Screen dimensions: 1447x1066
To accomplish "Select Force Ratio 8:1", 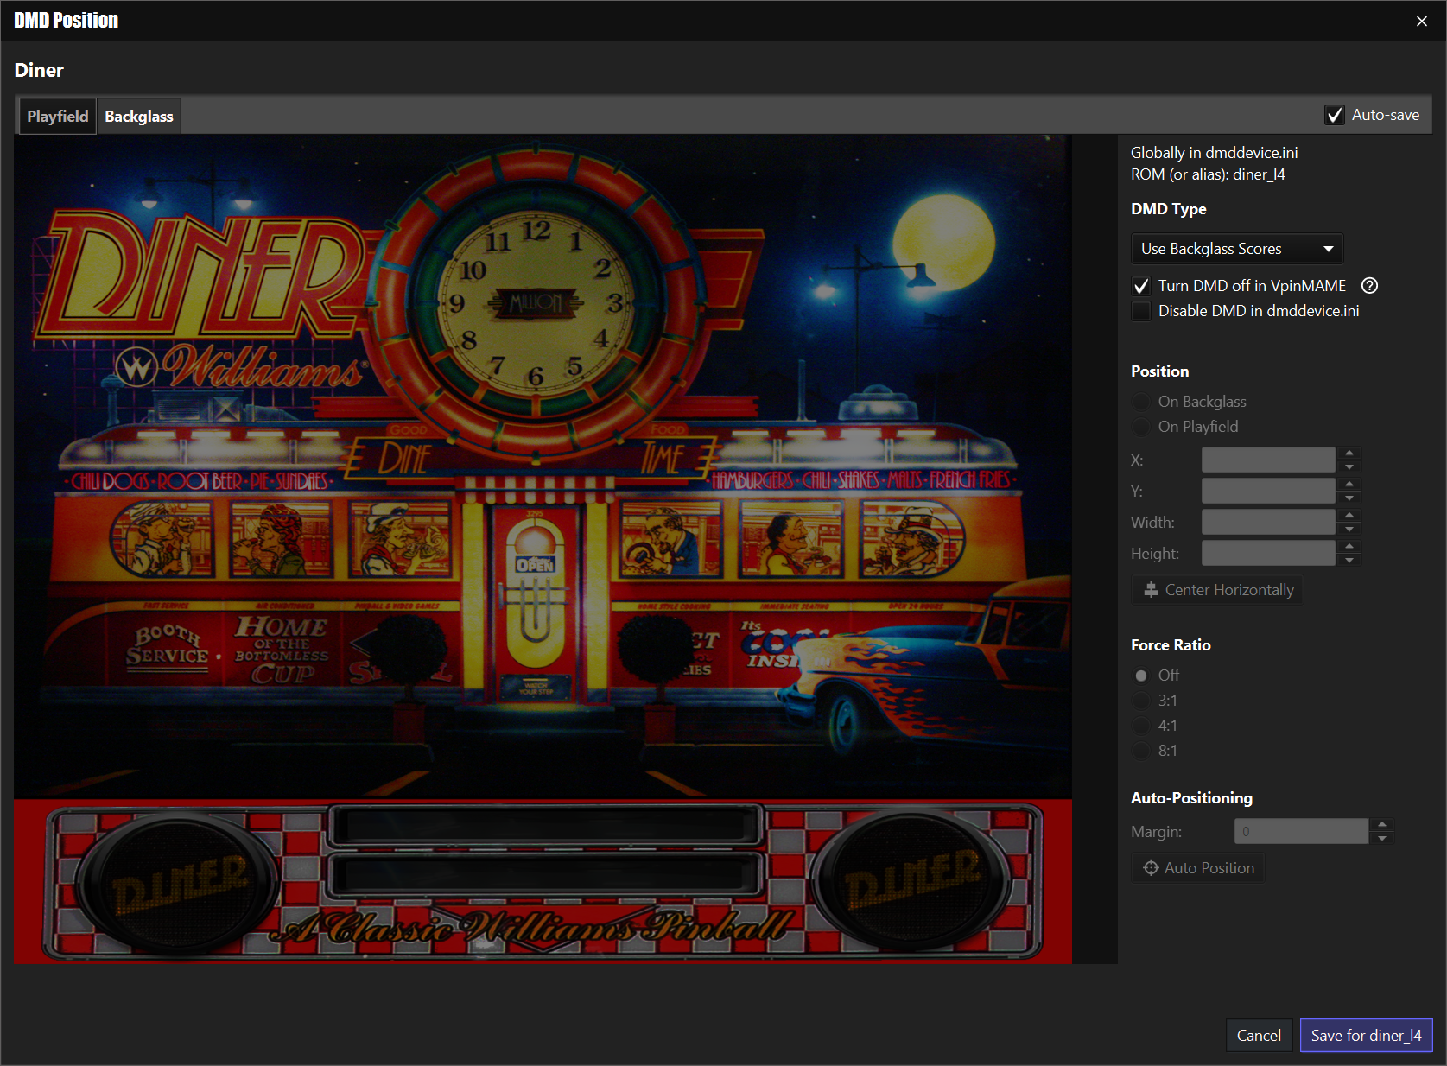I will pyautogui.click(x=1141, y=751).
